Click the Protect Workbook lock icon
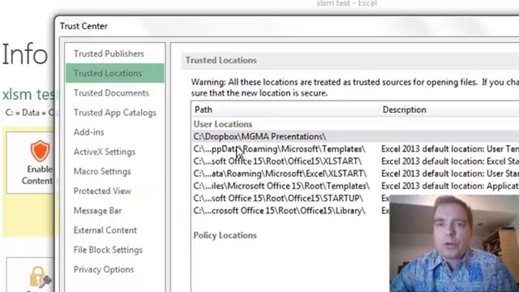The image size is (519, 292). click(x=40, y=277)
